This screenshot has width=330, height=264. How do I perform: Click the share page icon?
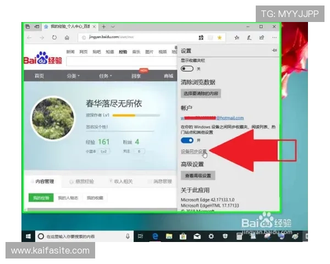click(262, 38)
